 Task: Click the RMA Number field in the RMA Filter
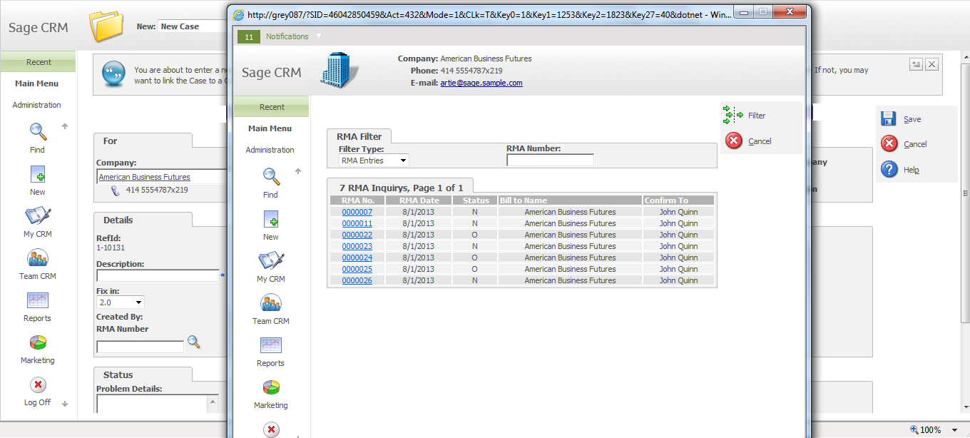coord(550,161)
